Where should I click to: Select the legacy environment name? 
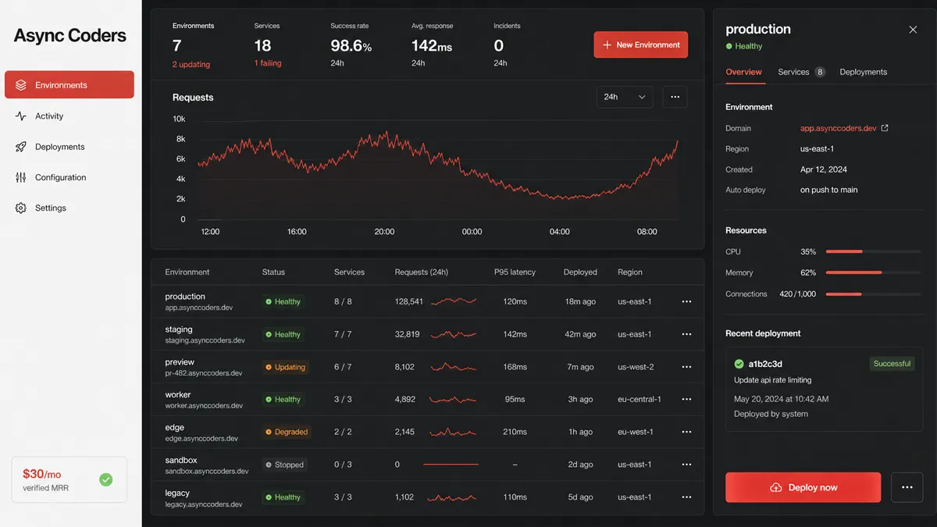point(177,493)
